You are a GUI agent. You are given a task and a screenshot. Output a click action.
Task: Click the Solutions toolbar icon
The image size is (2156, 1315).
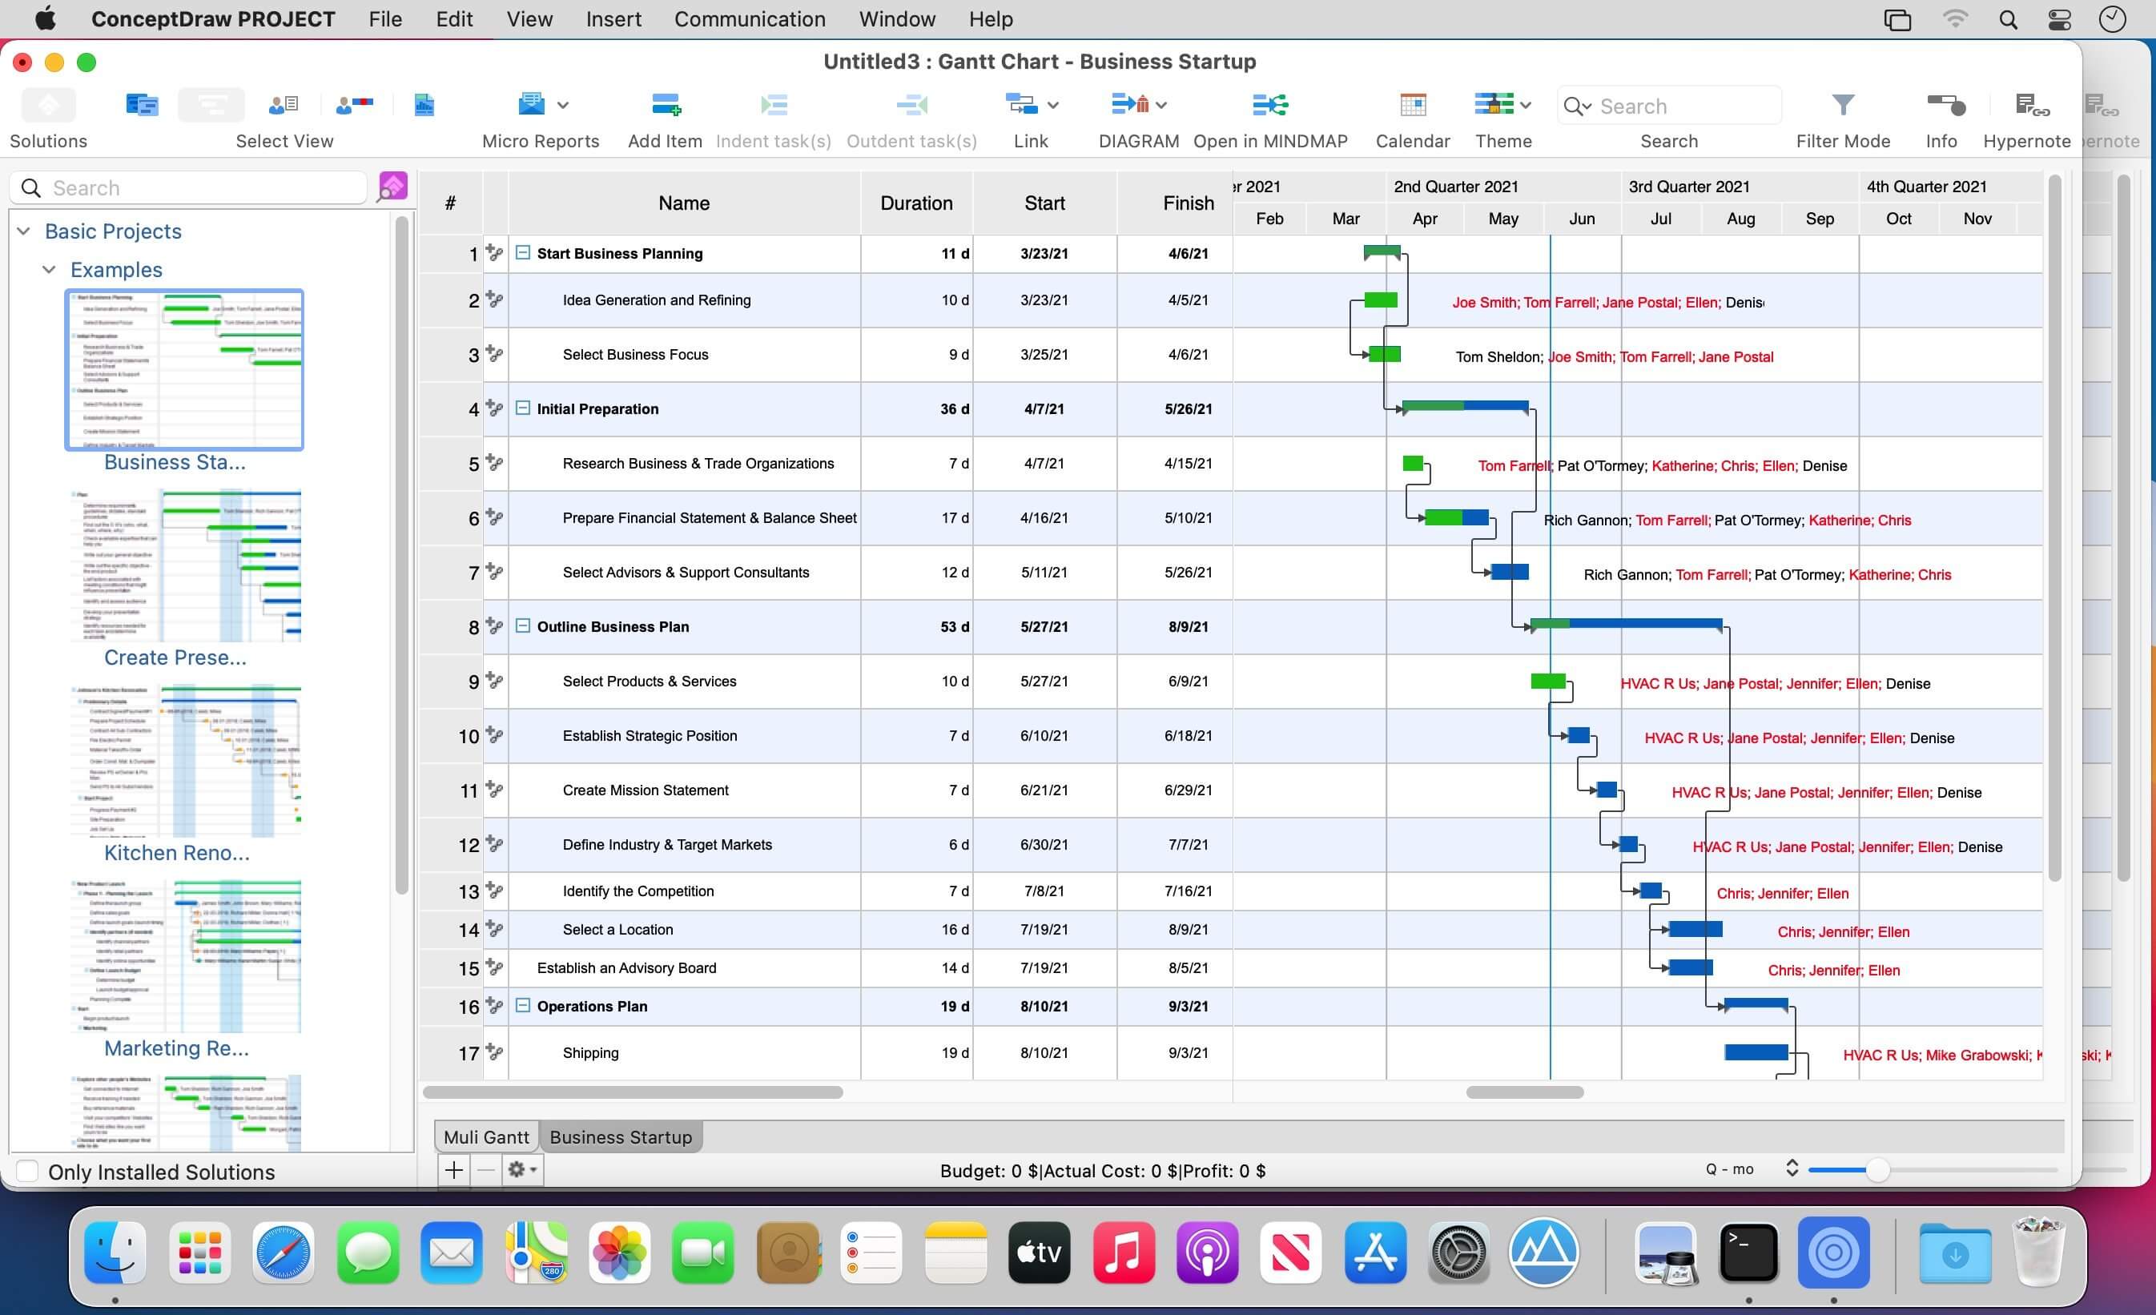pos(48,106)
